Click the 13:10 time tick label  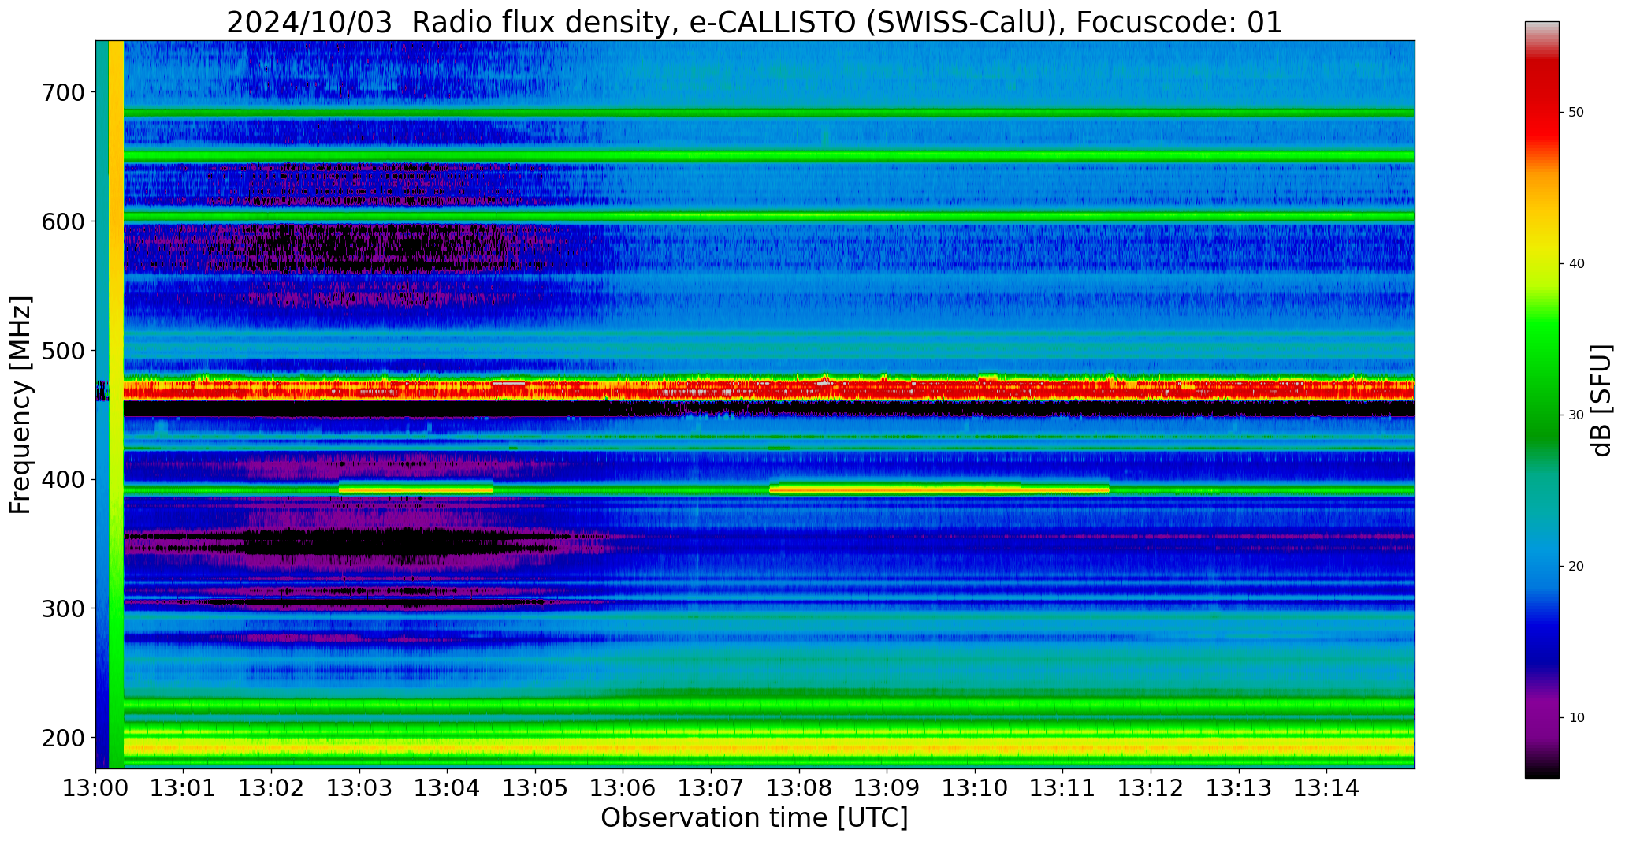pos(975,787)
